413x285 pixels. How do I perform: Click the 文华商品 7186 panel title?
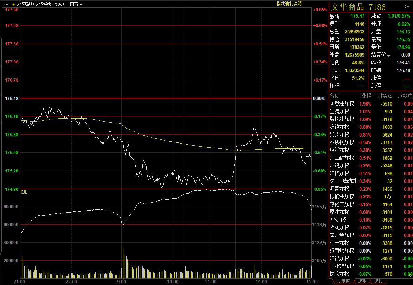pyautogui.click(x=358, y=7)
